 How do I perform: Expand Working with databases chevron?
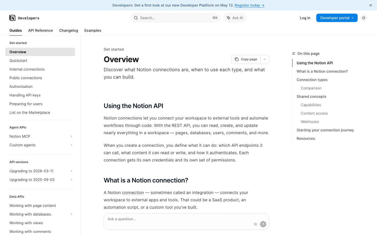click(x=71, y=214)
